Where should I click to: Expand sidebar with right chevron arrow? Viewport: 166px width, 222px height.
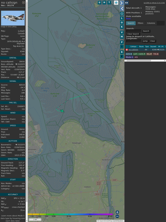pos(122,3)
